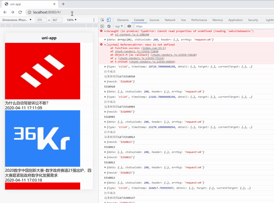Switch to the Elements tab
The height and width of the screenshot is (203, 274).
coord(123,20)
